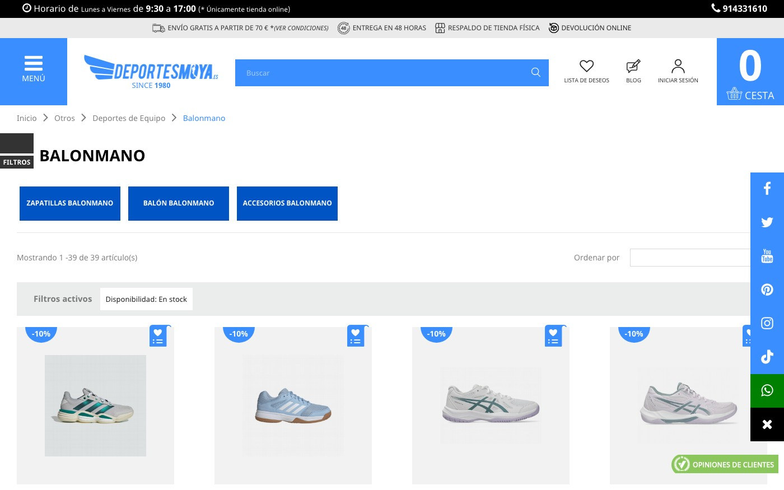Open the wishlist heart icon

click(586, 66)
